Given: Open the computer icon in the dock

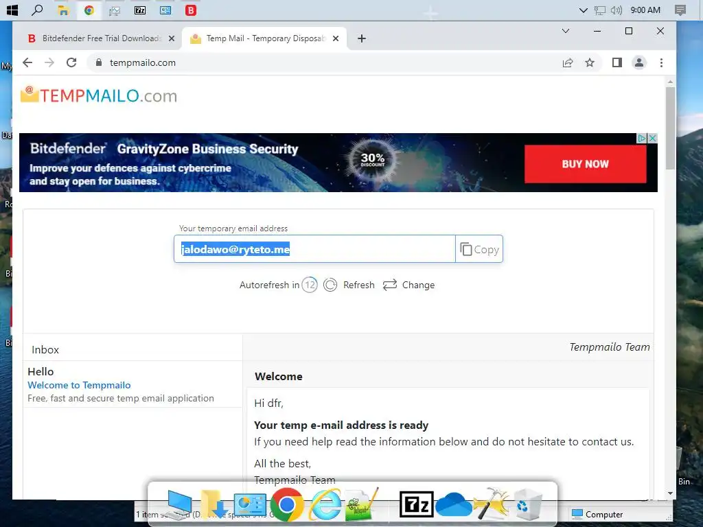Looking at the screenshot, I should coord(179,504).
